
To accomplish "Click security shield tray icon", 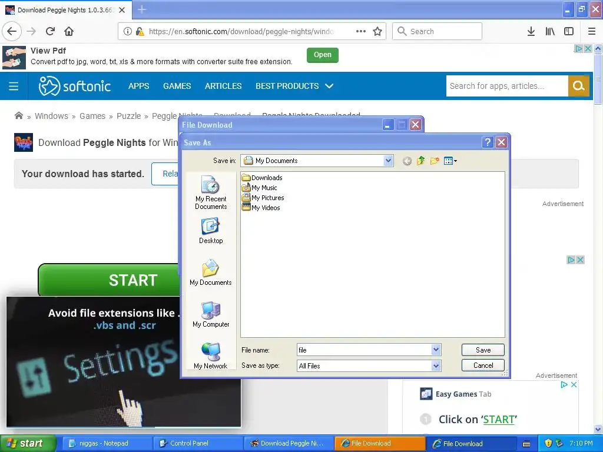I will pyautogui.click(x=548, y=443).
